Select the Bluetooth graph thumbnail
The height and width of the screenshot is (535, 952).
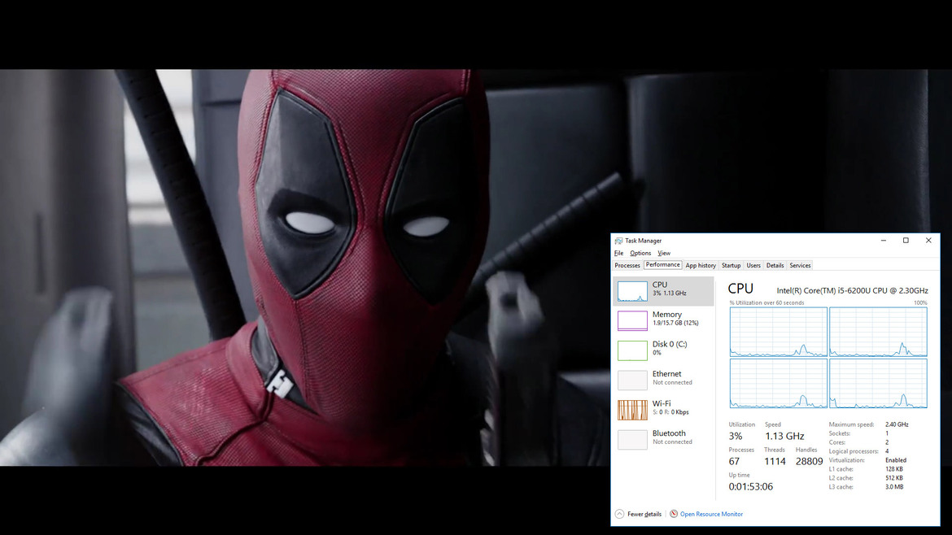click(x=632, y=440)
